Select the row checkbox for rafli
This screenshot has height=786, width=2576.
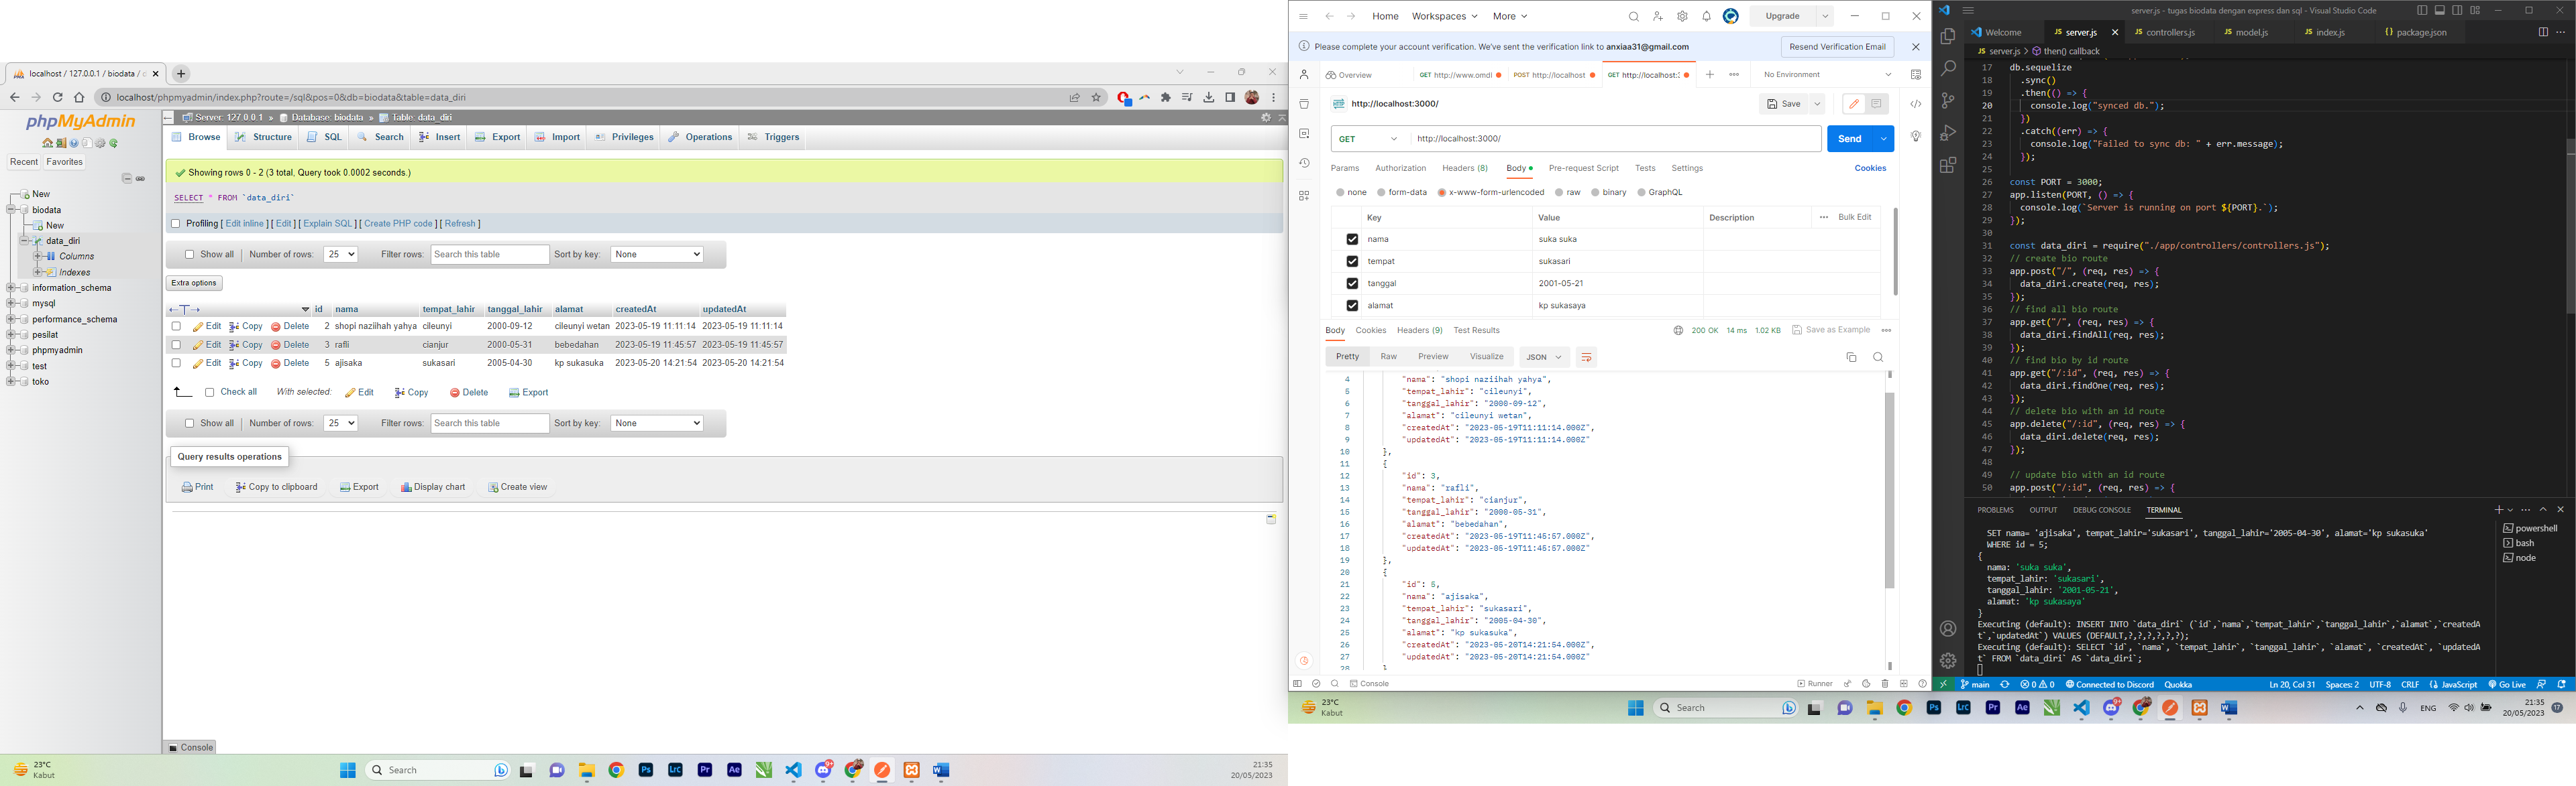[x=176, y=344]
